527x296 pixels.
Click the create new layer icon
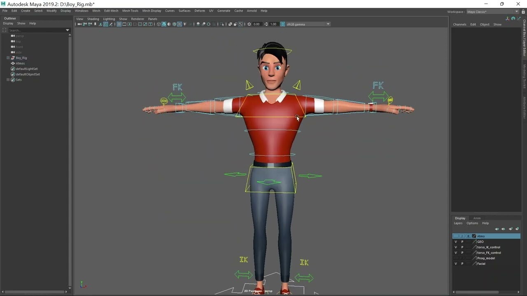point(511,229)
